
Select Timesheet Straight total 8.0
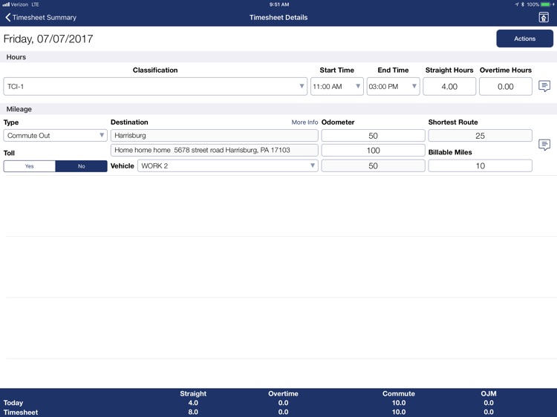tap(193, 412)
